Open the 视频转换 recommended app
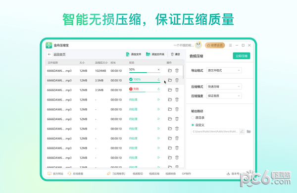The image size is (297, 193). pyautogui.click(x=171, y=174)
